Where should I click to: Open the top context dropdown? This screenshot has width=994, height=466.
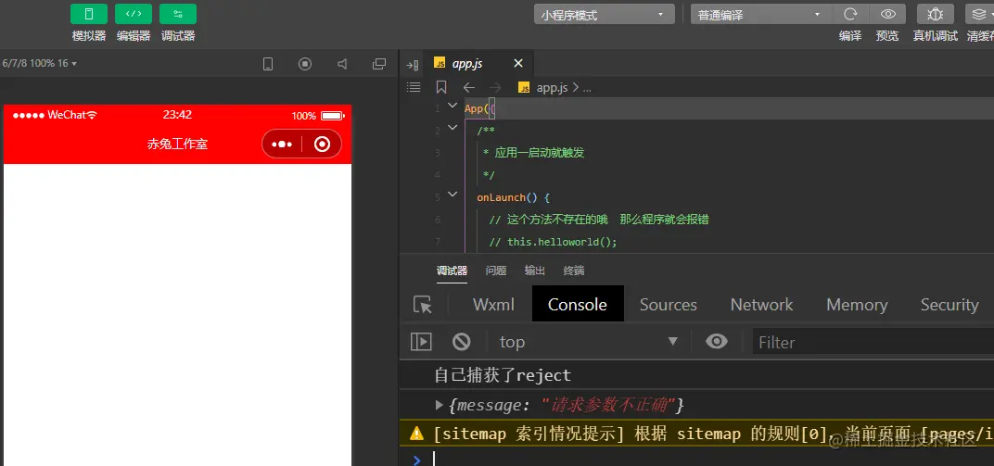click(588, 342)
